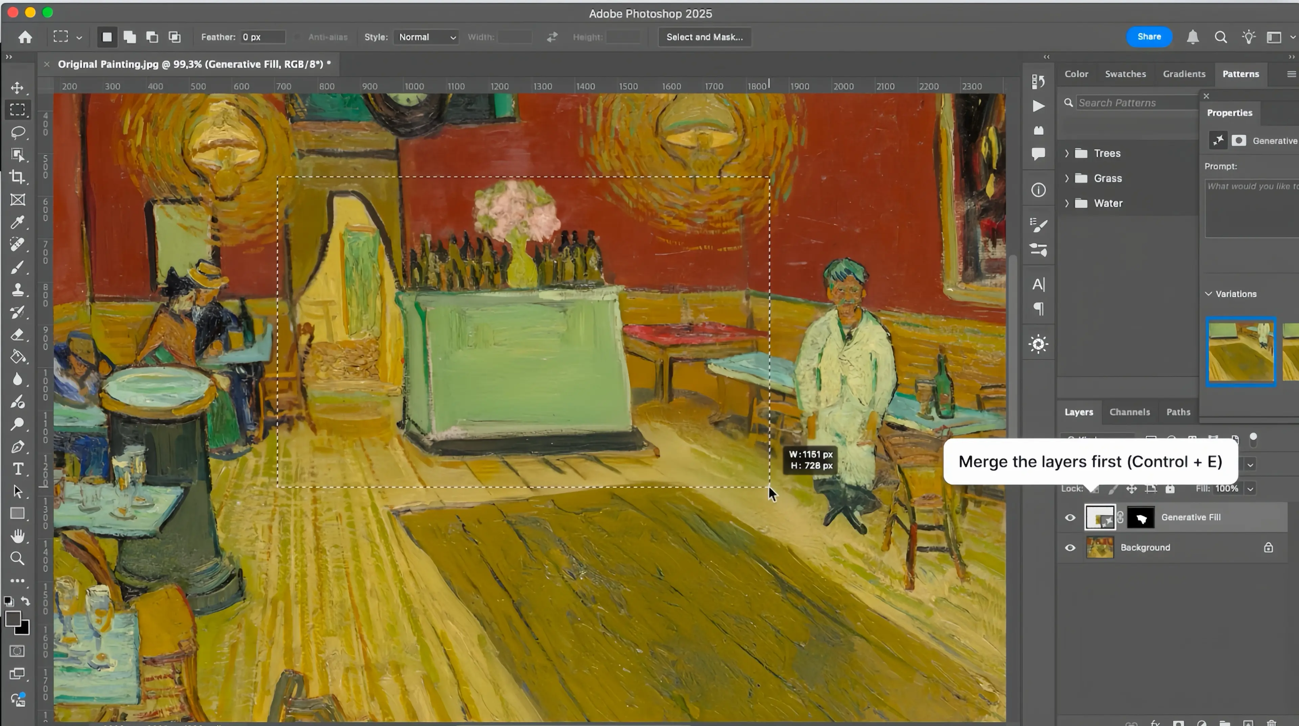Expand the Trees pattern folder
1299x726 pixels.
click(x=1067, y=153)
